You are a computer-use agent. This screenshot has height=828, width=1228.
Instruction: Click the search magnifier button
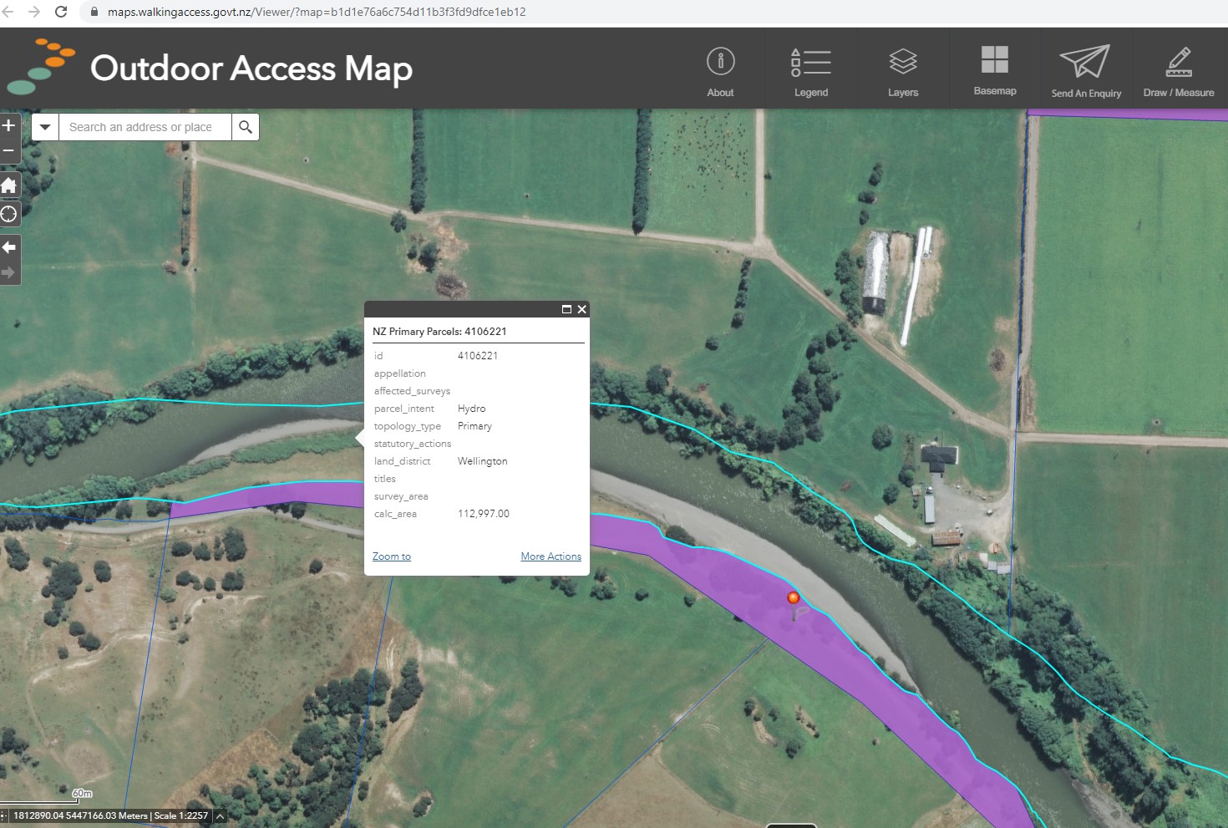pos(246,127)
